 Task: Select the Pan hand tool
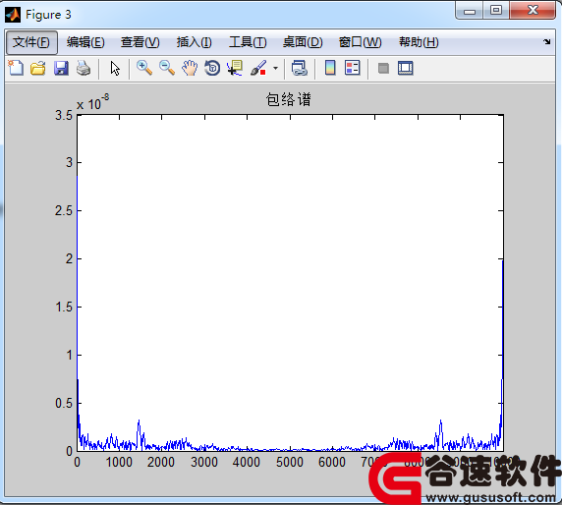click(190, 68)
